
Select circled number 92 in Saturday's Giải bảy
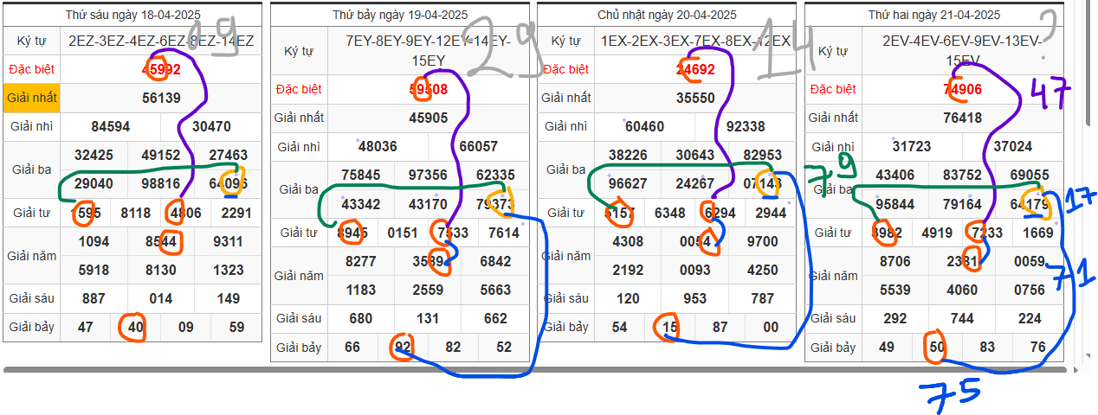coord(403,348)
